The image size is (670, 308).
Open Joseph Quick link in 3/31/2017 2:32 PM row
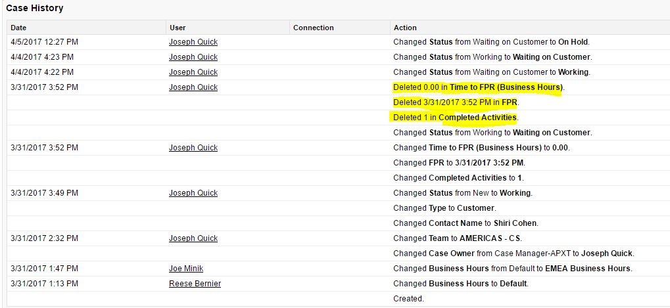coord(193,238)
